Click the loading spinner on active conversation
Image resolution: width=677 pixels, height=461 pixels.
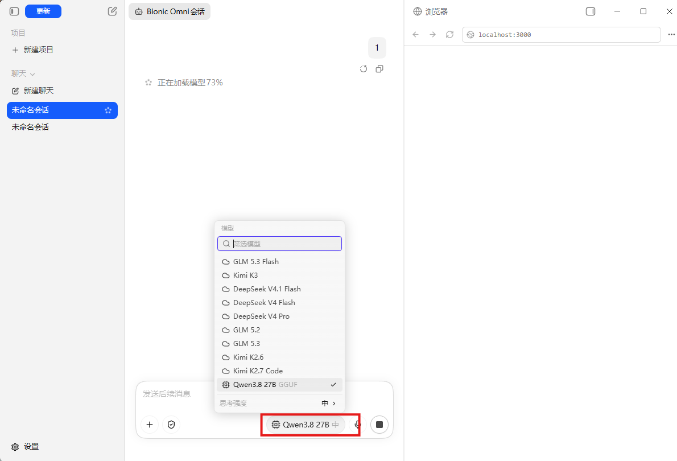[x=108, y=110]
